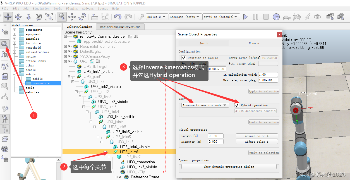The height and width of the screenshot is (180, 350).
Task: Collapse the UR3 model tree node
Action: (66, 61)
